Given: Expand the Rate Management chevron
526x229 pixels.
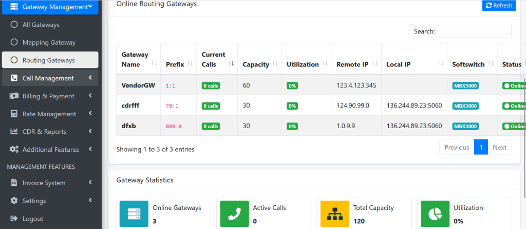Looking at the screenshot, I should [90, 114].
